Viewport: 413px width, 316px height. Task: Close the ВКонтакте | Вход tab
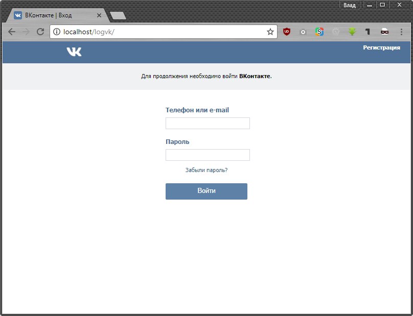pyautogui.click(x=99, y=15)
